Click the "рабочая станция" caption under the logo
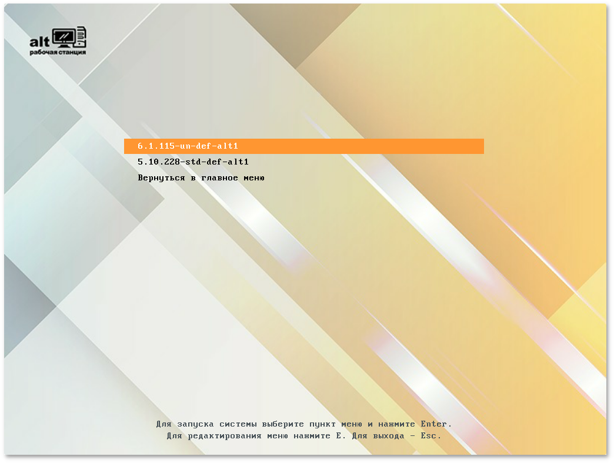The image size is (614, 463). click(58, 52)
